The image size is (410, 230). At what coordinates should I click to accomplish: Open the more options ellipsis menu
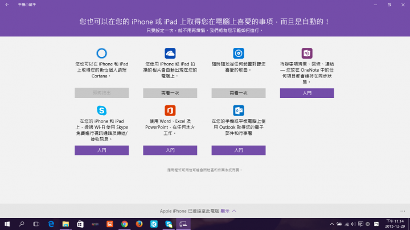[x=403, y=211]
